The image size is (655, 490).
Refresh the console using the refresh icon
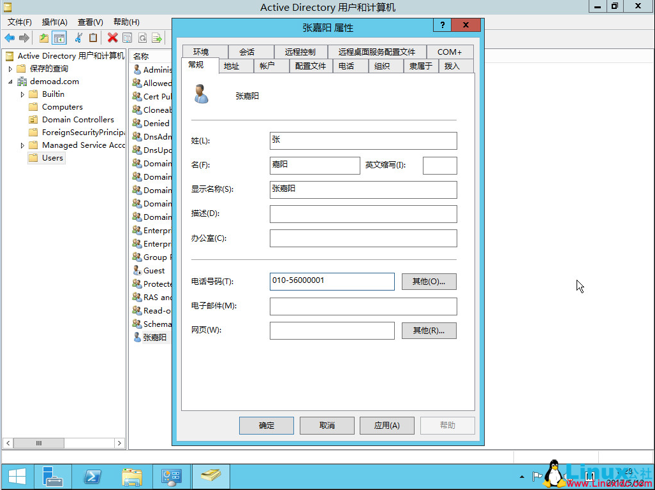pos(142,38)
